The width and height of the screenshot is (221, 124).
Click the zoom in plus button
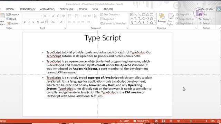tap(206, 121)
